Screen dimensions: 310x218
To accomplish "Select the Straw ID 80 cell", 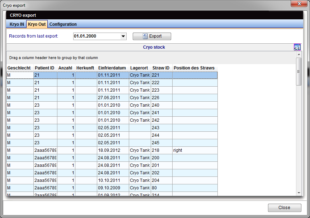I will pos(161,188).
